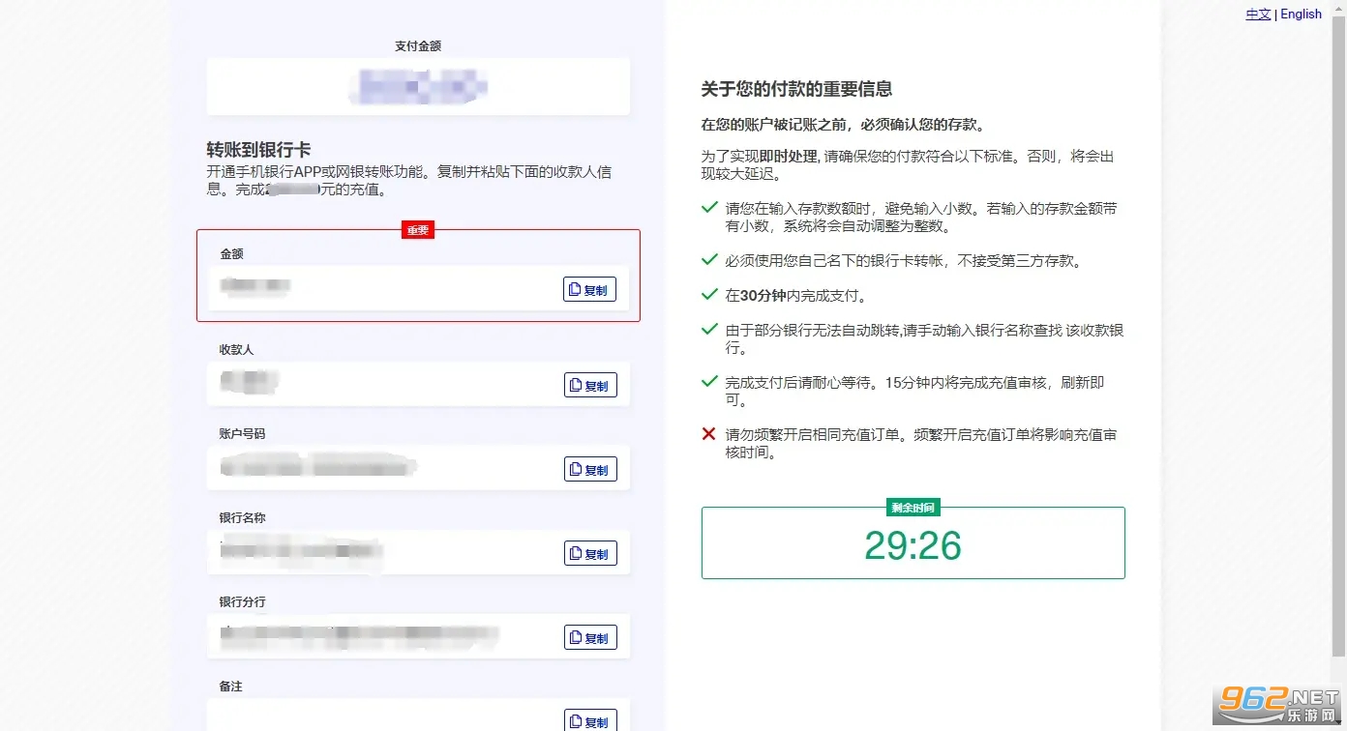Click the checkmark beside 由于部分银行无法自动跳转
The image size is (1347, 731).
pyautogui.click(x=709, y=329)
